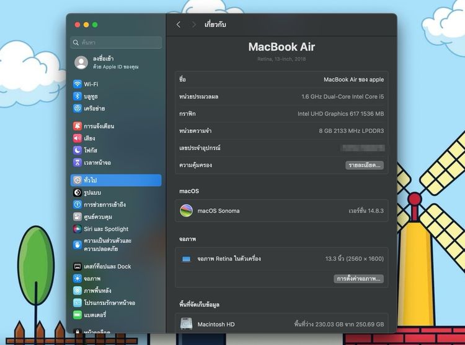Click computer name 'MacBook Air ของ apple'
465x345 pixels.
353,80
